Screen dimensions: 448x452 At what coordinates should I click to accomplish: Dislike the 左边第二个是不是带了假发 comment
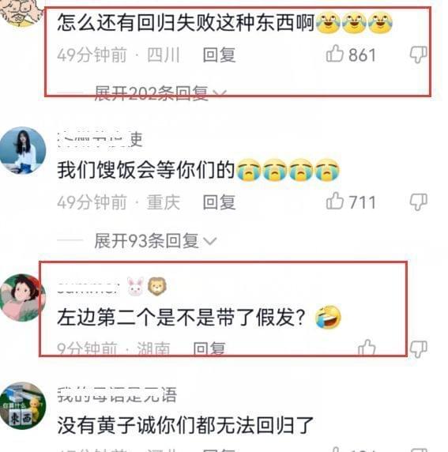418,349
